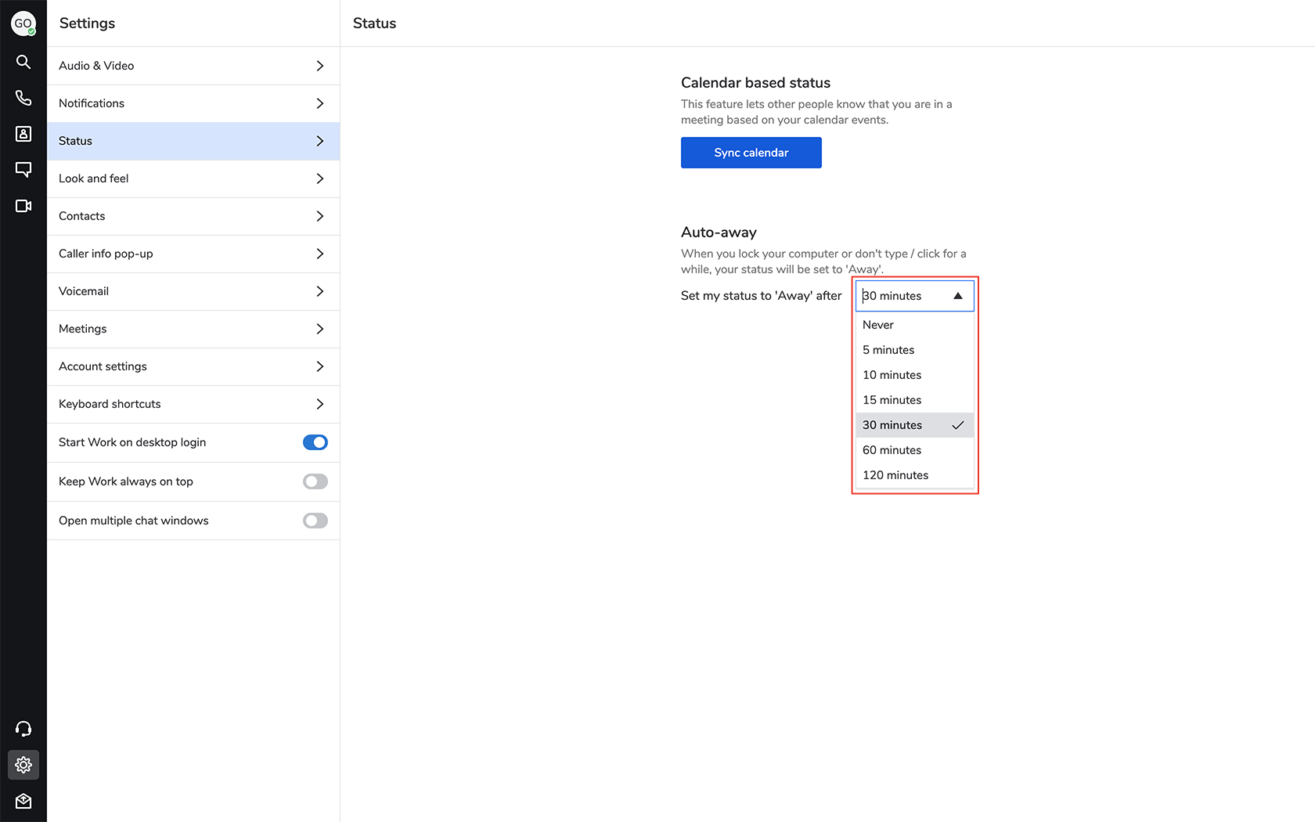
Task: Enable Keep Work always on top
Action: [x=315, y=481]
